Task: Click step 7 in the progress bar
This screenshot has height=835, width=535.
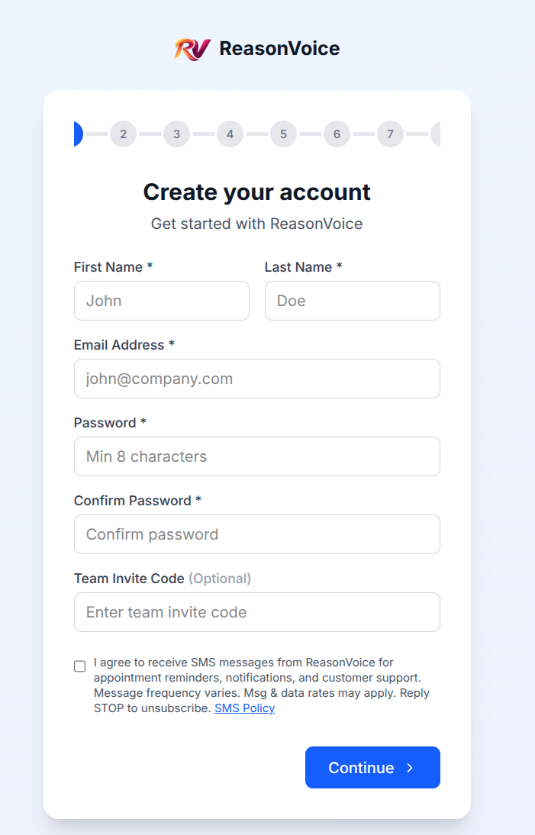Action: click(x=390, y=134)
